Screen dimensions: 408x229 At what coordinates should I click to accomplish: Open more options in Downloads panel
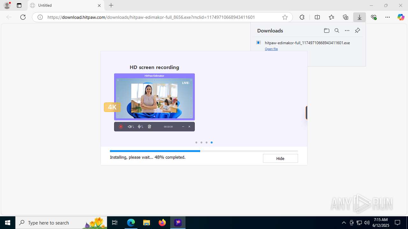point(347,31)
